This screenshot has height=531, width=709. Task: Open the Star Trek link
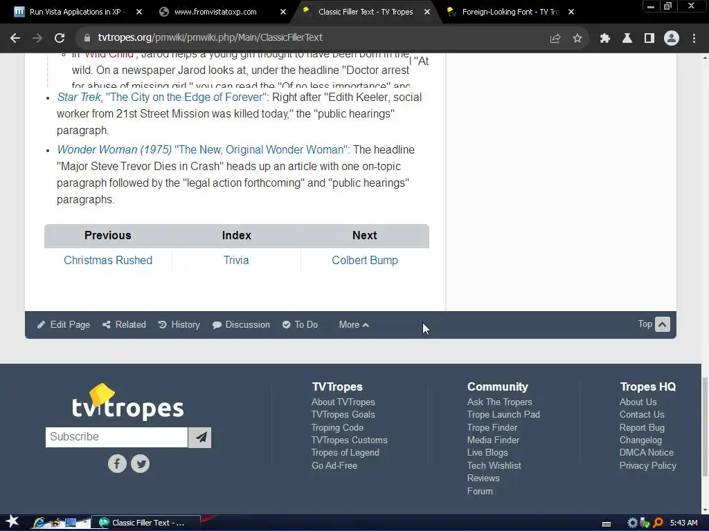coord(79,97)
